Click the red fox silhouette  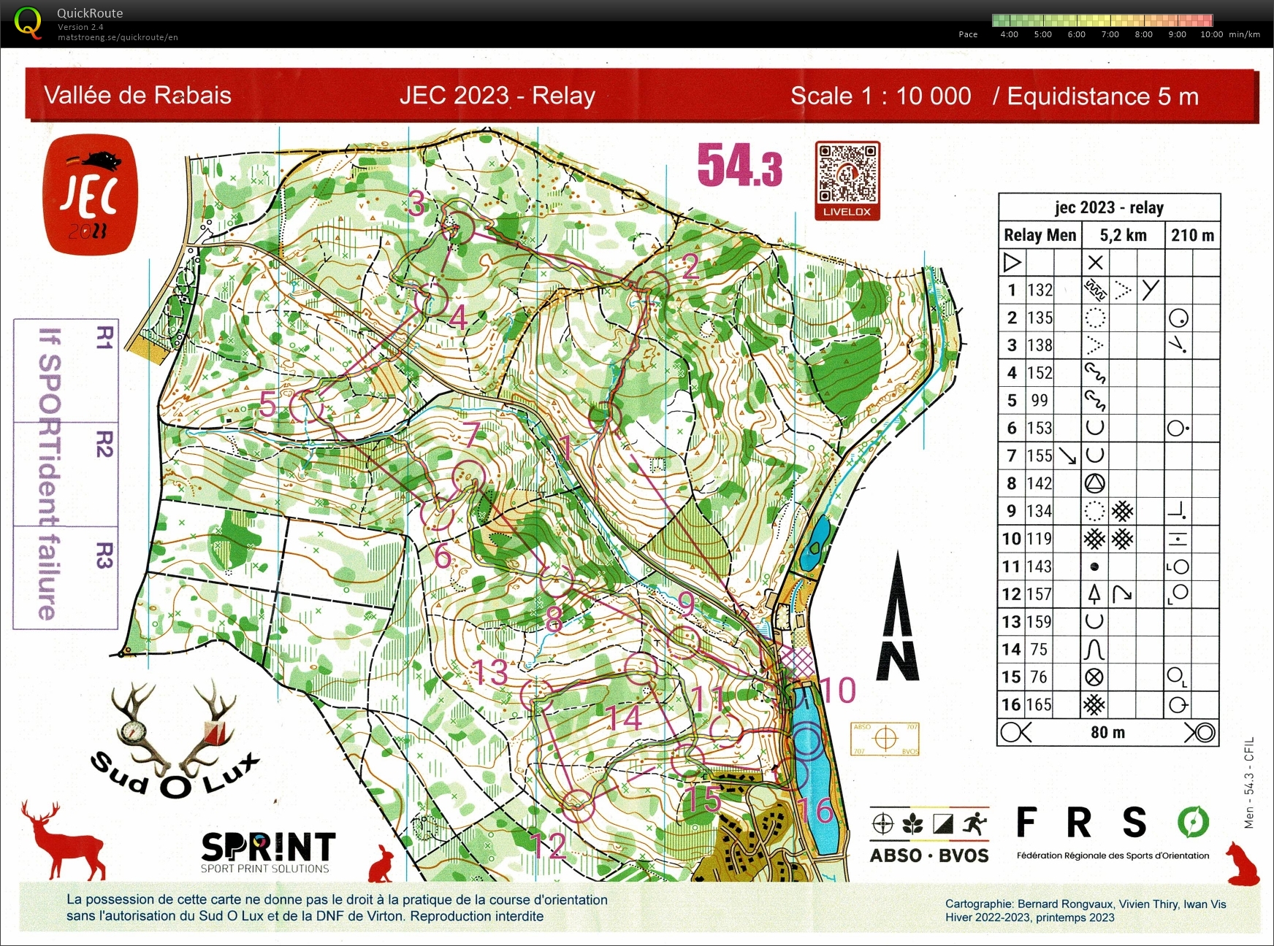tap(1241, 864)
